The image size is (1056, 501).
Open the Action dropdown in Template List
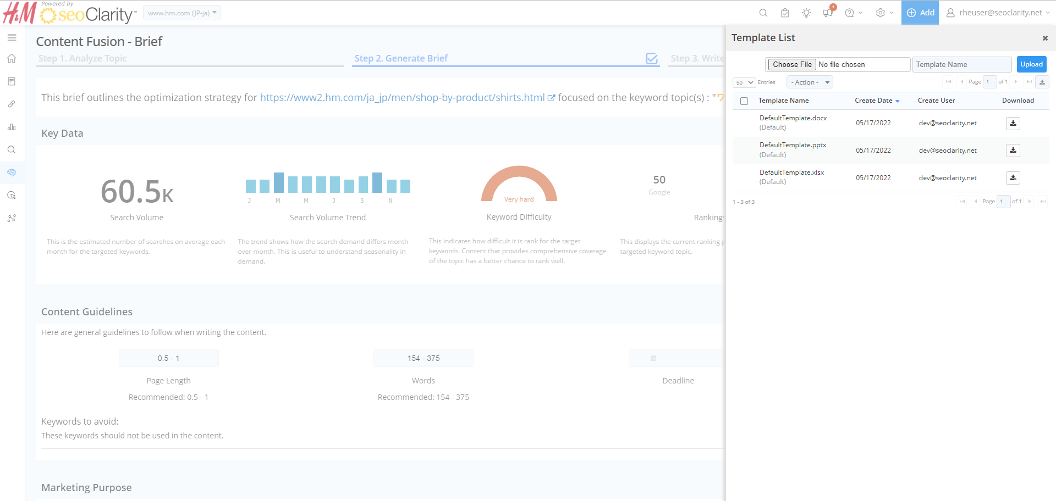(x=810, y=82)
